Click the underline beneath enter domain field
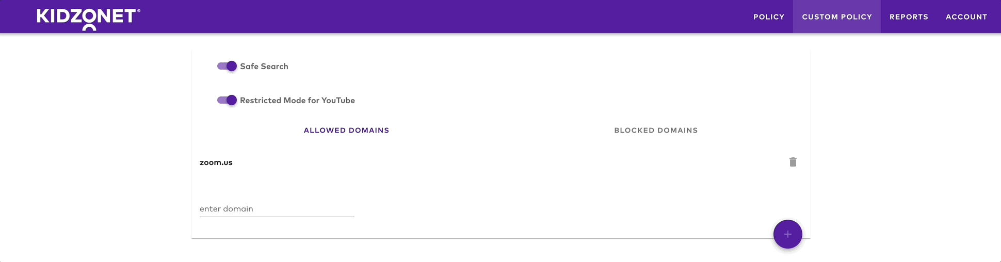Screen dimensions: 1001x262 tap(277, 217)
